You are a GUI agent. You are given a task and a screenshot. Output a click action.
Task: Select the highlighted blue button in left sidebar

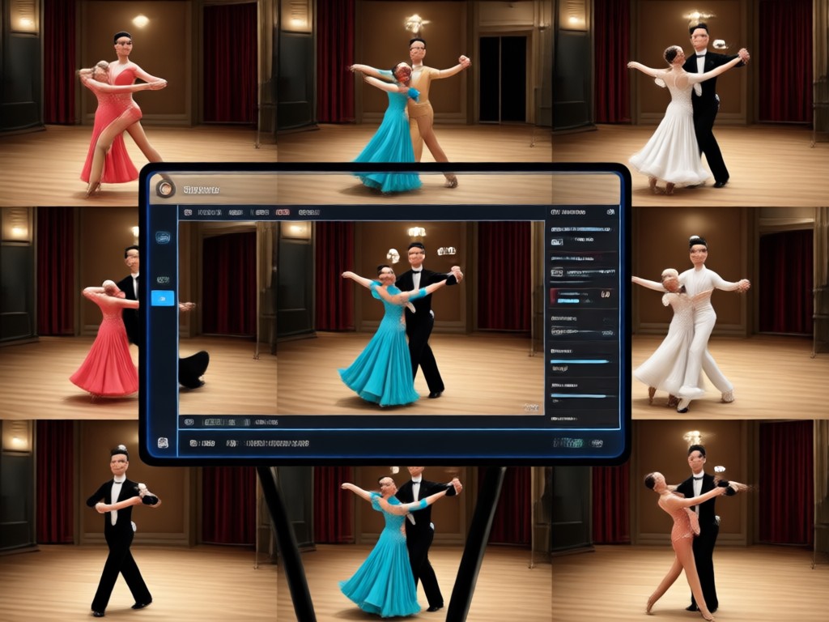pyautogui.click(x=162, y=298)
